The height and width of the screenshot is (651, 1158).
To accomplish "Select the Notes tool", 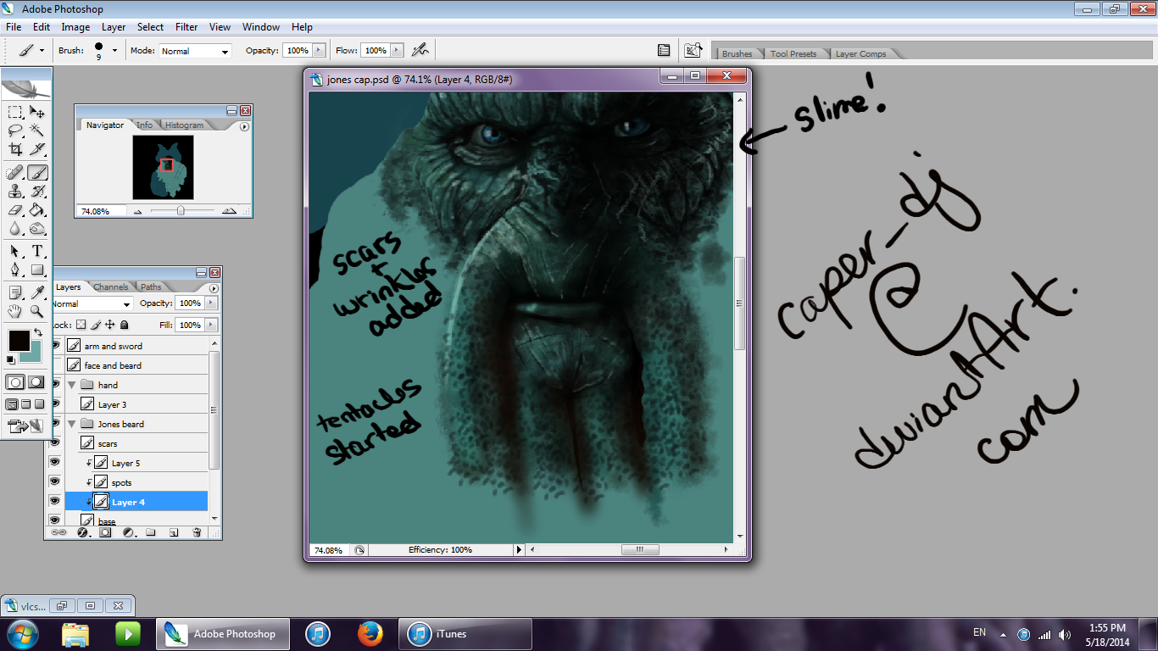I will coord(15,292).
